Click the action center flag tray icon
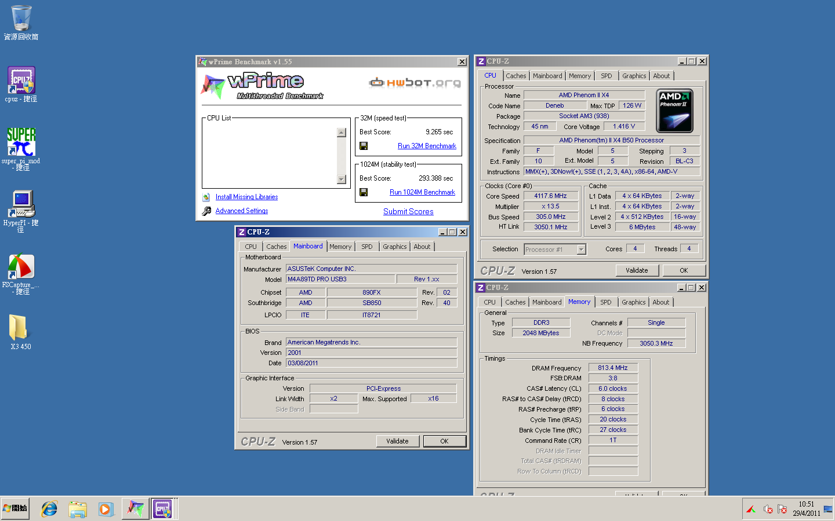The height and width of the screenshot is (521, 835). (782, 509)
